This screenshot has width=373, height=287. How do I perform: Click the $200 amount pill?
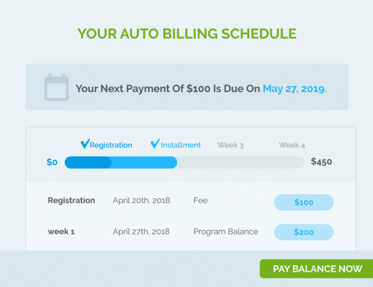(304, 232)
